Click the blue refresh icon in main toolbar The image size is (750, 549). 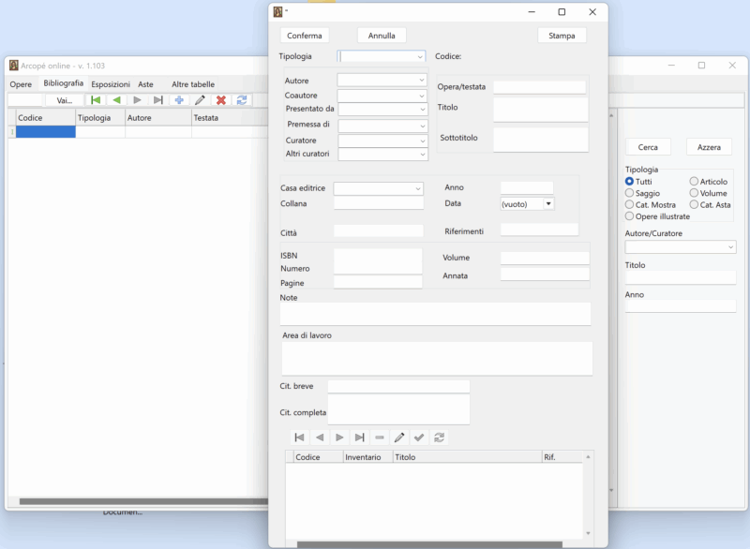coord(242,100)
